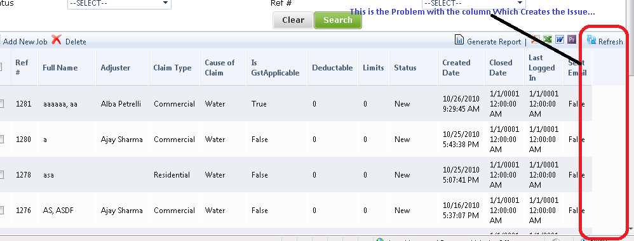Screen dimensions: 634x241
Task: Click the vertical page scrollbar
Action: tap(631, 117)
